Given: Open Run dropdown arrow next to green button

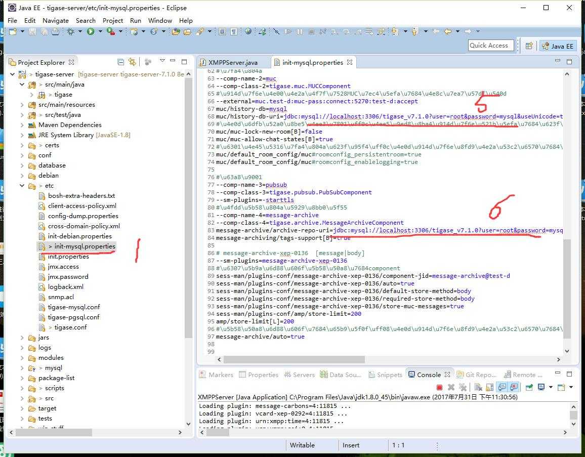Looking at the screenshot, I should (100, 31).
